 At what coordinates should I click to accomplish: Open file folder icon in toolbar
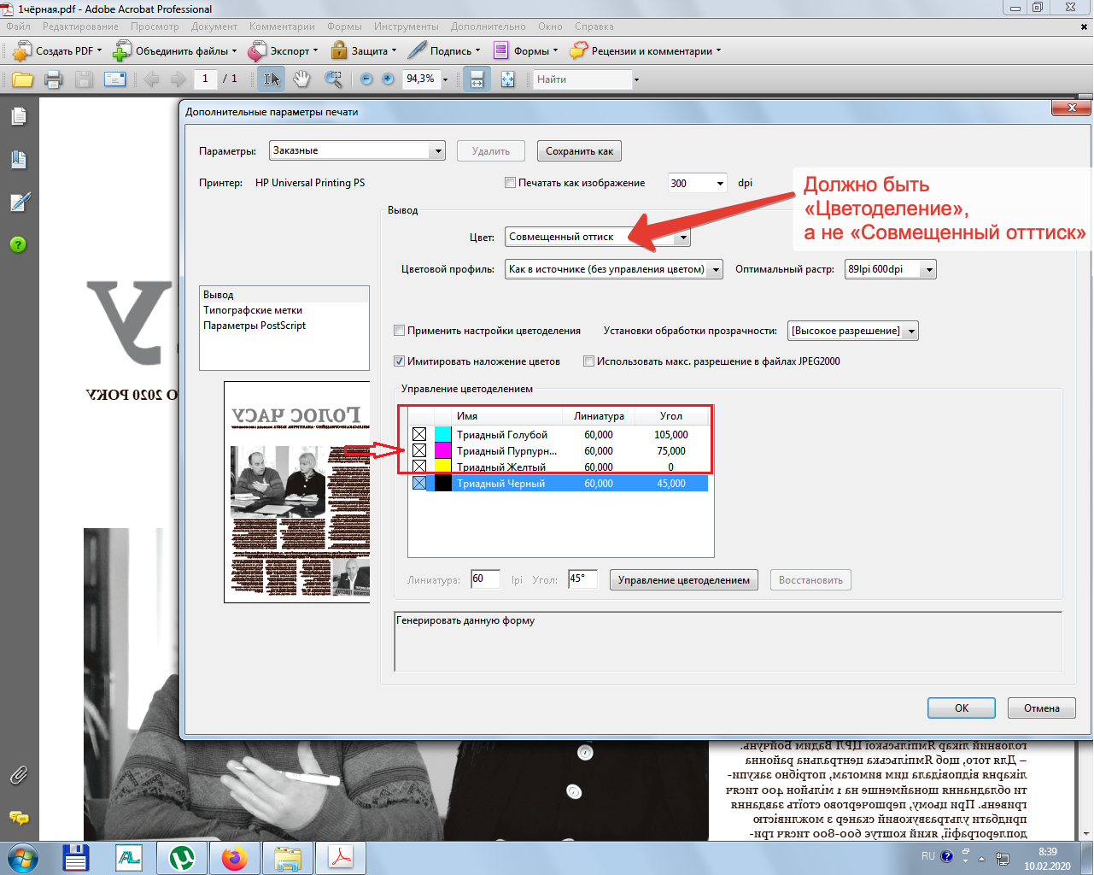tap(22, 79)
